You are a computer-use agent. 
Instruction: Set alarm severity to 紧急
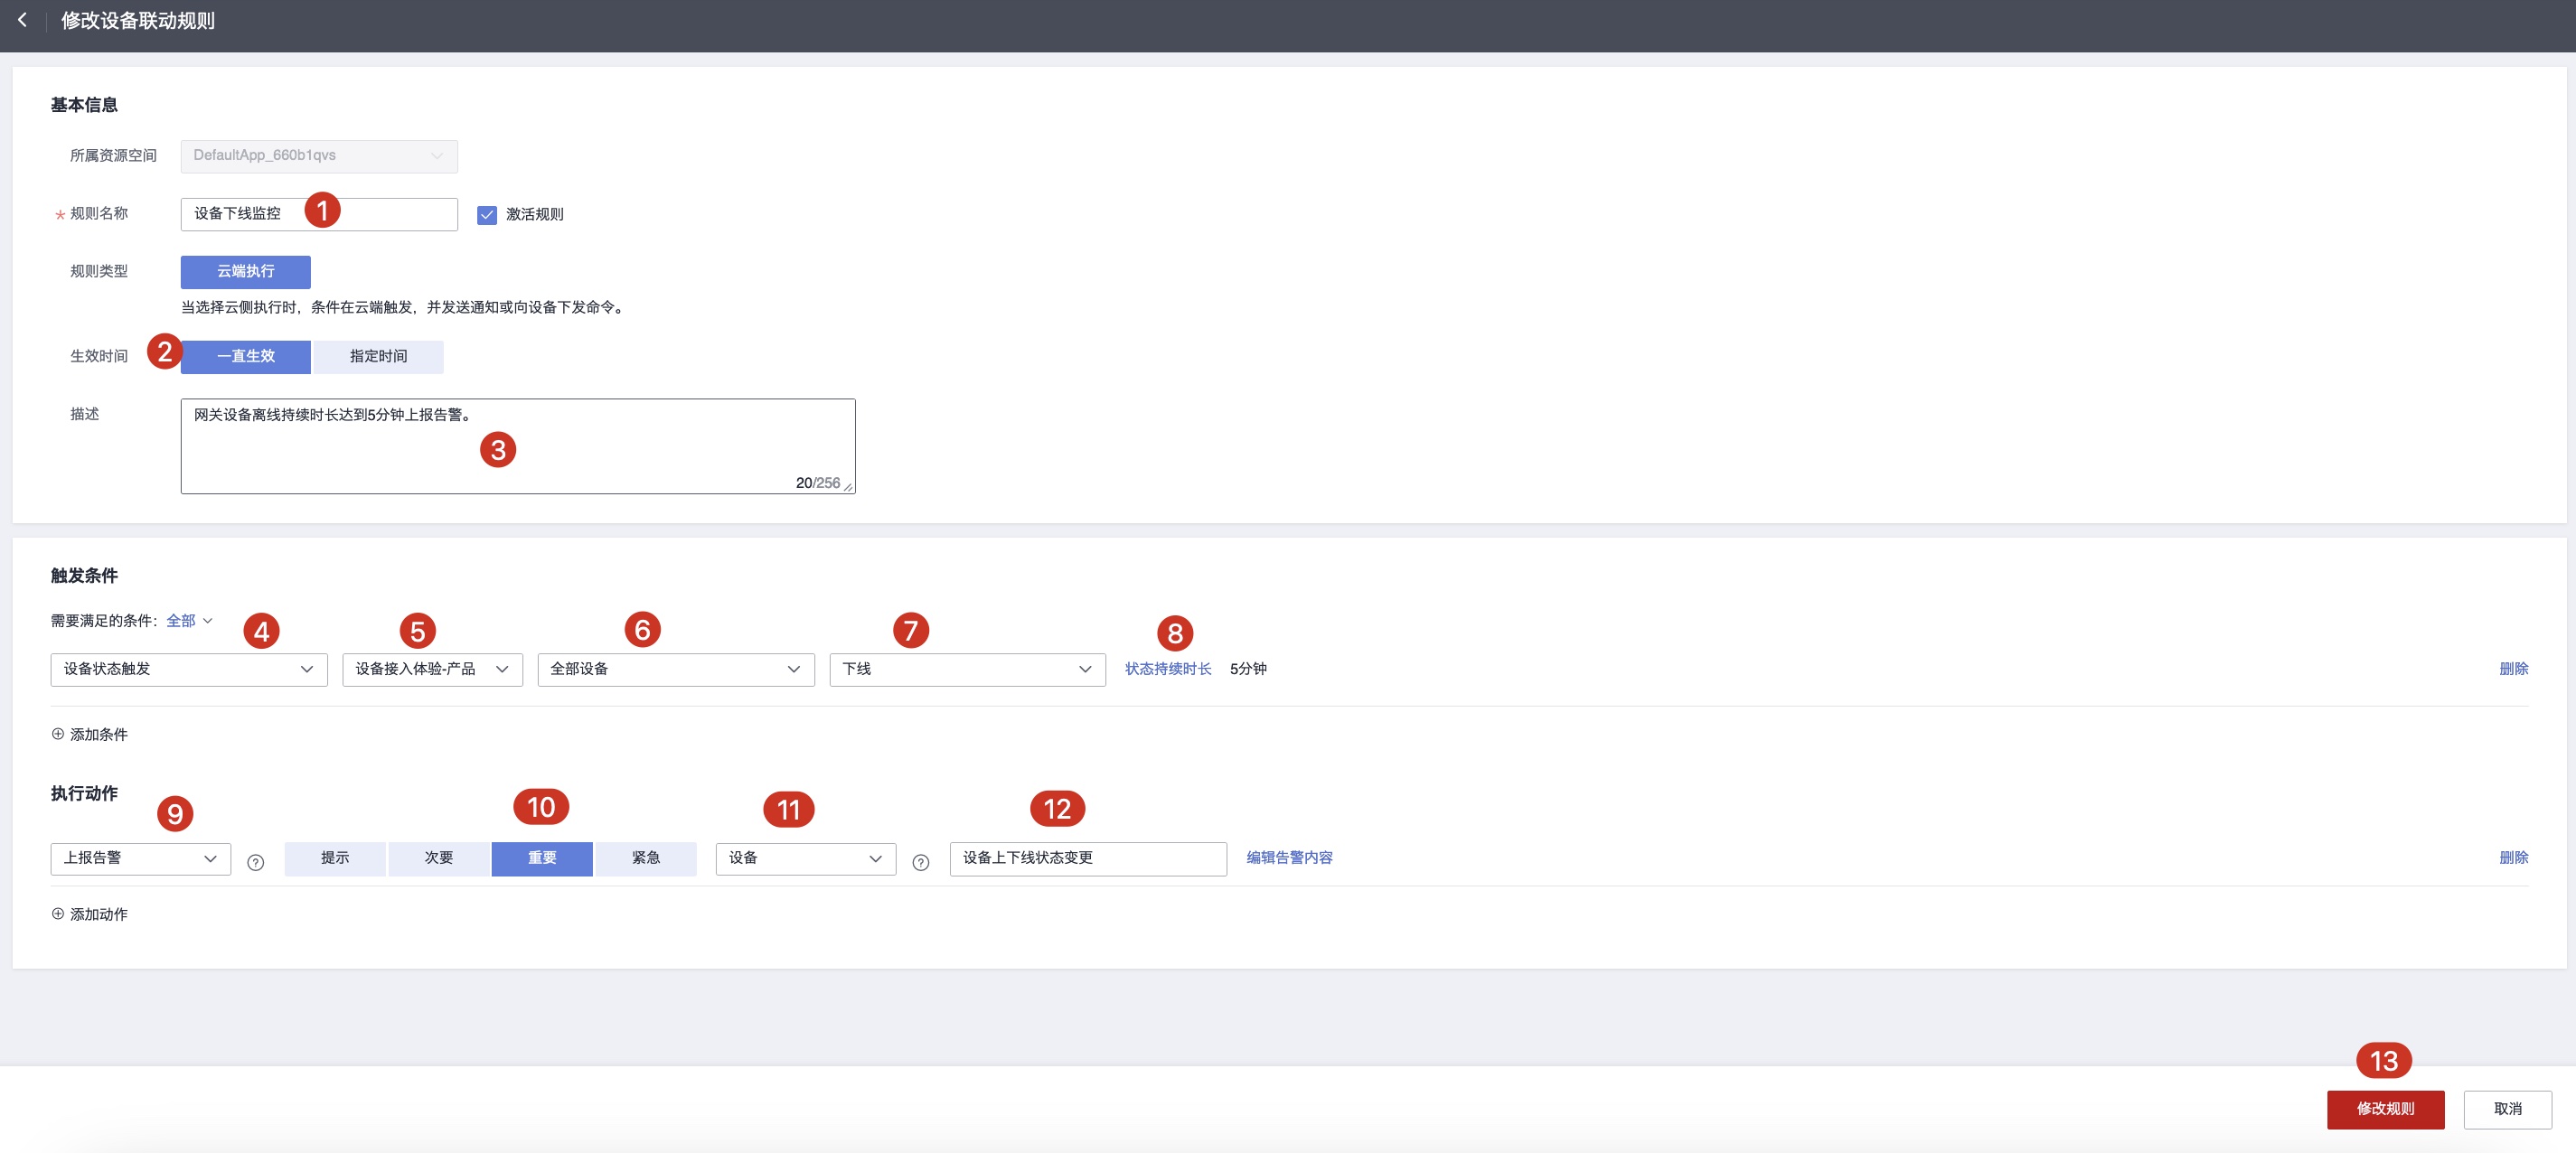(x=646, y=858)
